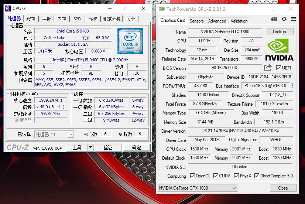Click the Memory Type value GDDR5 (Micron)
Screen dimensions: 305x204
211,113
